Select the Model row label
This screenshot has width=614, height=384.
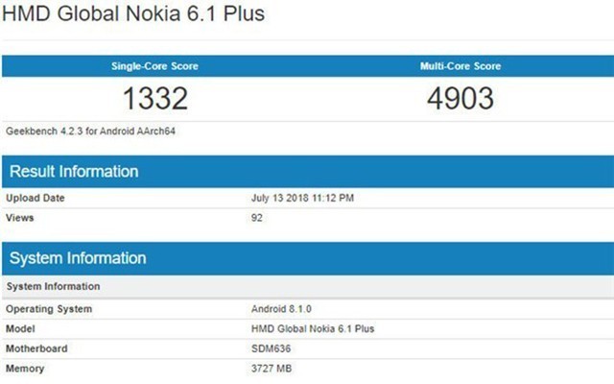coord(21,328)
